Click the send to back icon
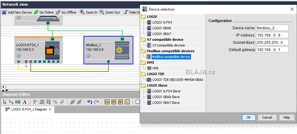The width and height of the screenshot is (297, 134). pyautogui.click(x=79, y=102)
